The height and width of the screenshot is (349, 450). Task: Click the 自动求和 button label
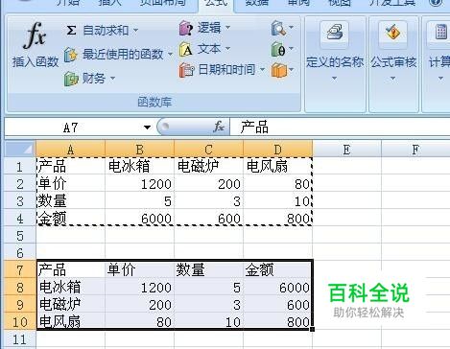(106, 31)
